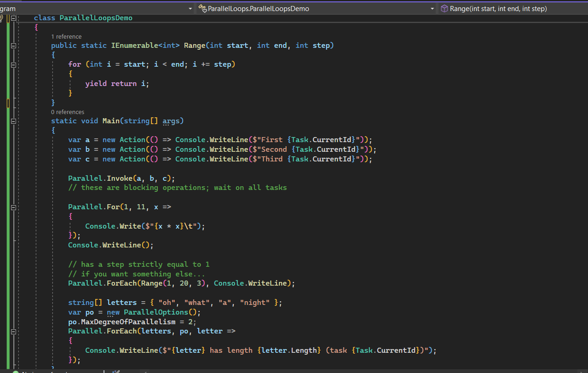Click 'letter.Length' in the interpolated string
This screenshot has height=373, width=588.
(289, 350)
